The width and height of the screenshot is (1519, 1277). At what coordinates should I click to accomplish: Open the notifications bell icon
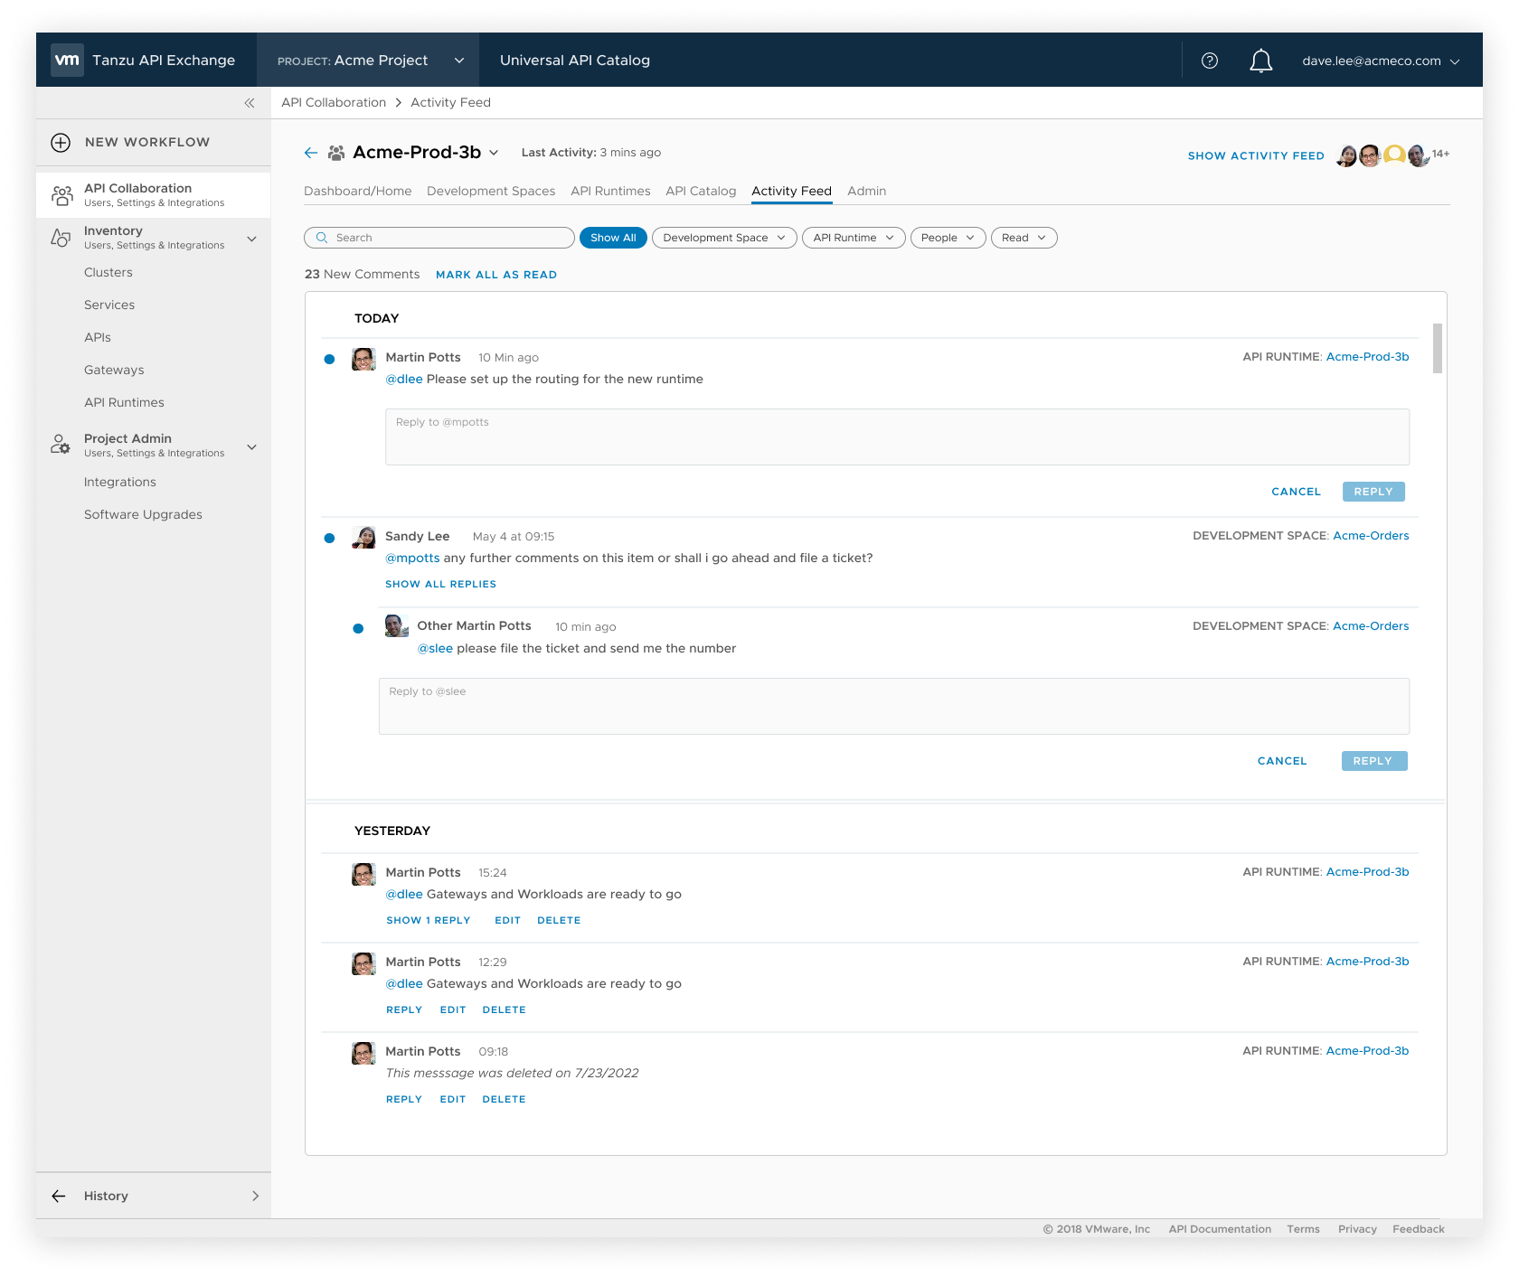pyautogui.click(x=1261, y=61)
